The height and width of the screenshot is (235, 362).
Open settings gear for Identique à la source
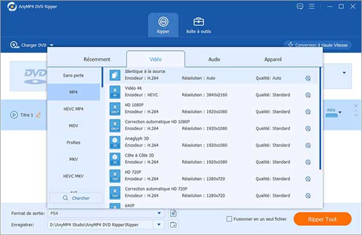[308, 78]
